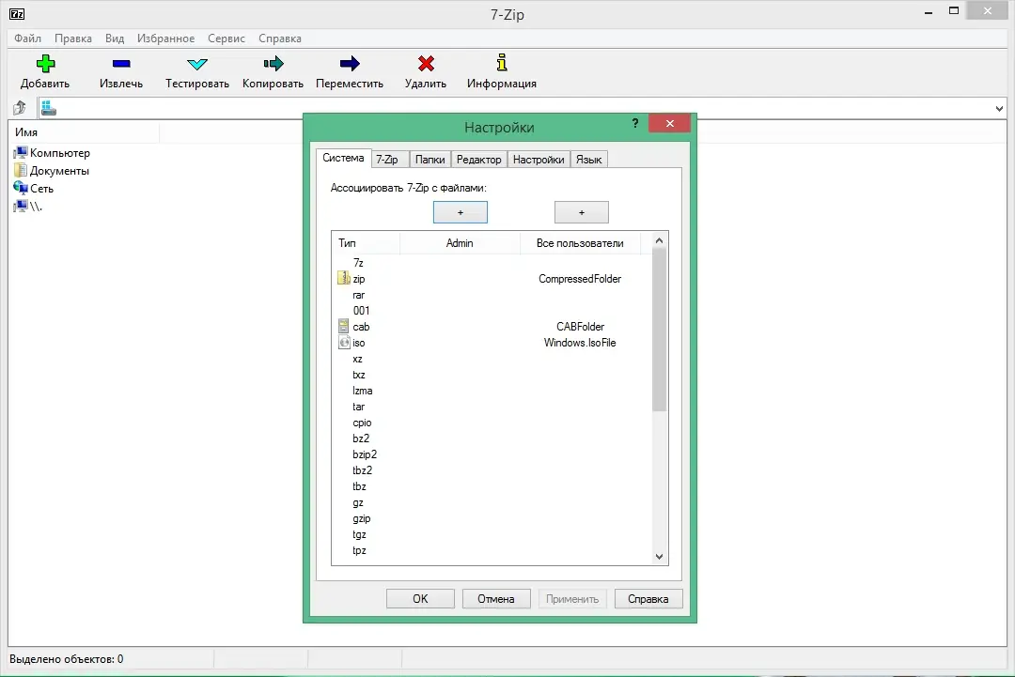Image resolution: width=1015 pixels, height=677 pixels.
Task: Expand the address bar dropdown arrow
Action: pos(1001,107)
